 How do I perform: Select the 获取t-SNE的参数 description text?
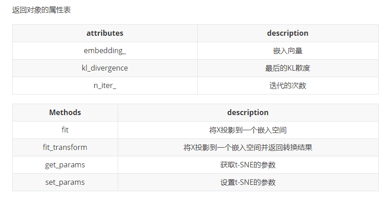coord(248,165)
